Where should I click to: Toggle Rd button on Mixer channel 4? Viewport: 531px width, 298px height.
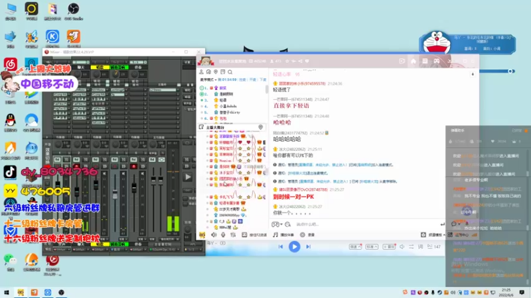[x=115, y=160]
